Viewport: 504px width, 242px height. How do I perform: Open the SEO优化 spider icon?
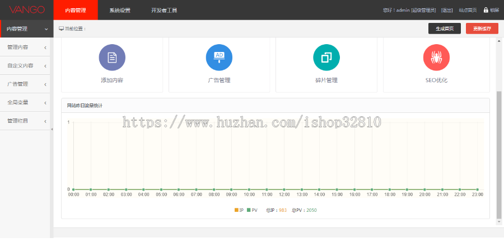[x=436, y=58]
